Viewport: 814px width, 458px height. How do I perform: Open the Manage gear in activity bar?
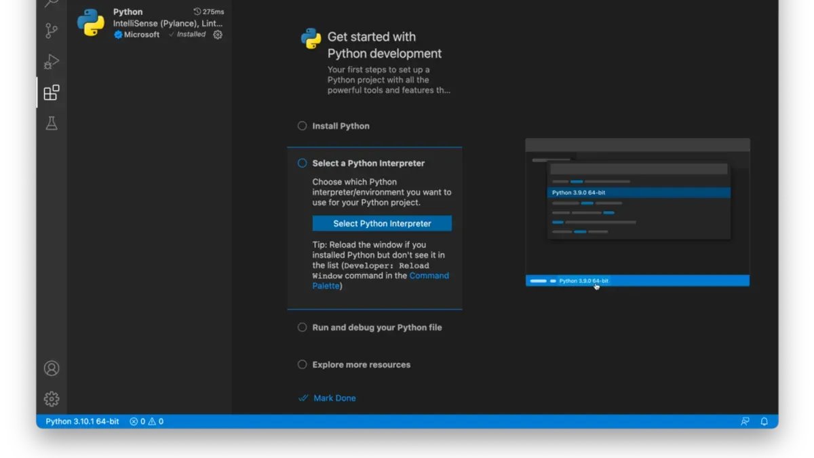click(52, 399)
